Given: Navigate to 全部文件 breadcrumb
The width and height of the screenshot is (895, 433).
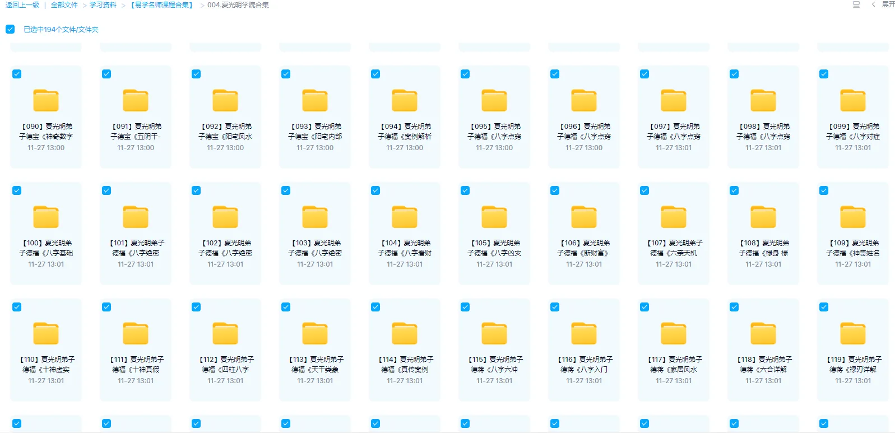Looking at the screenshot, I should (x=64, y=5).
